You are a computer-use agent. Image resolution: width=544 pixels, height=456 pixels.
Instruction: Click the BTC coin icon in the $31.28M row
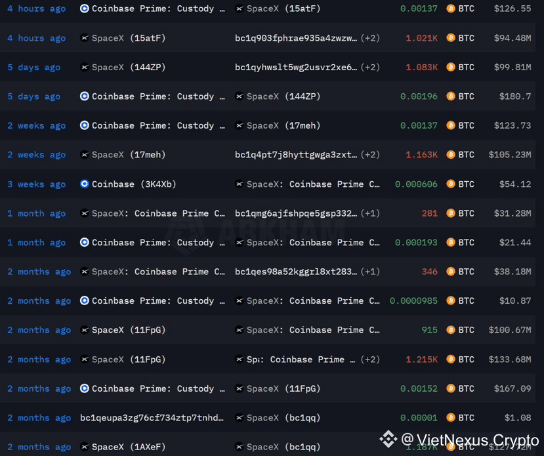(451, 213)
